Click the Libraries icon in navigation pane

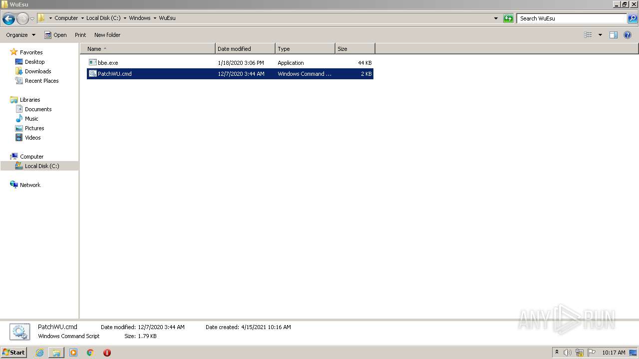14,100
